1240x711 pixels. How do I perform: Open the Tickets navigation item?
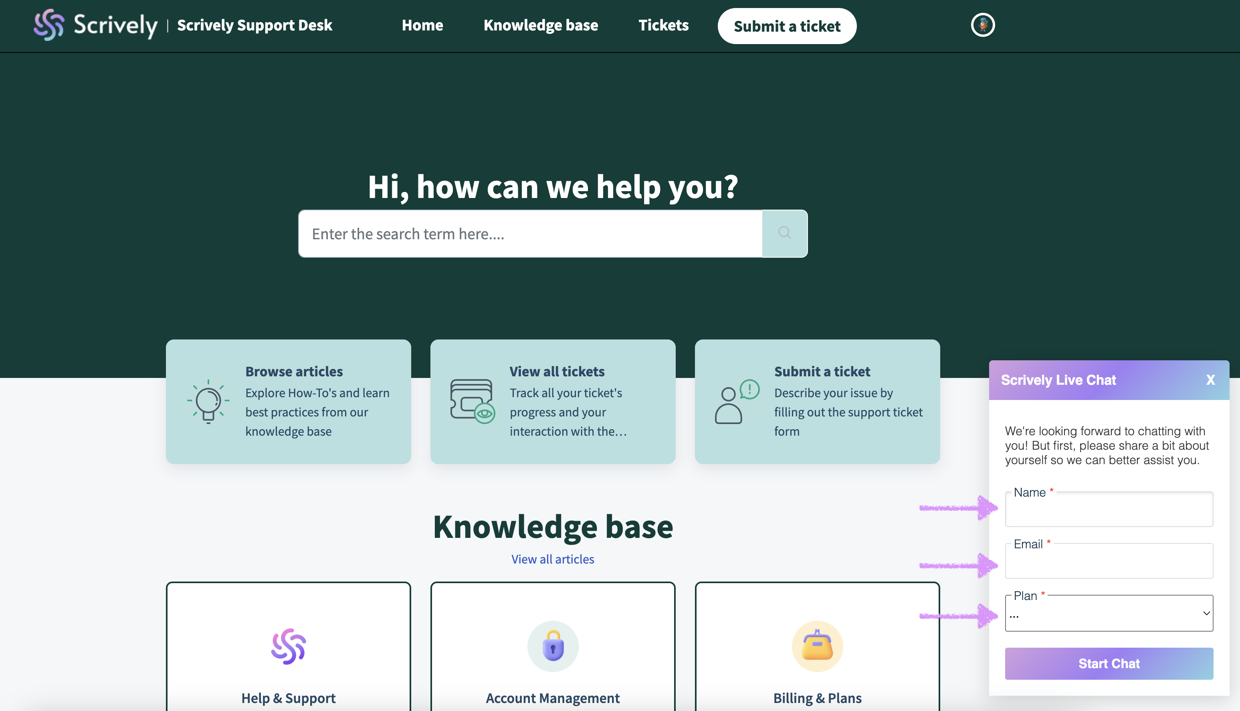click(663, 25)
